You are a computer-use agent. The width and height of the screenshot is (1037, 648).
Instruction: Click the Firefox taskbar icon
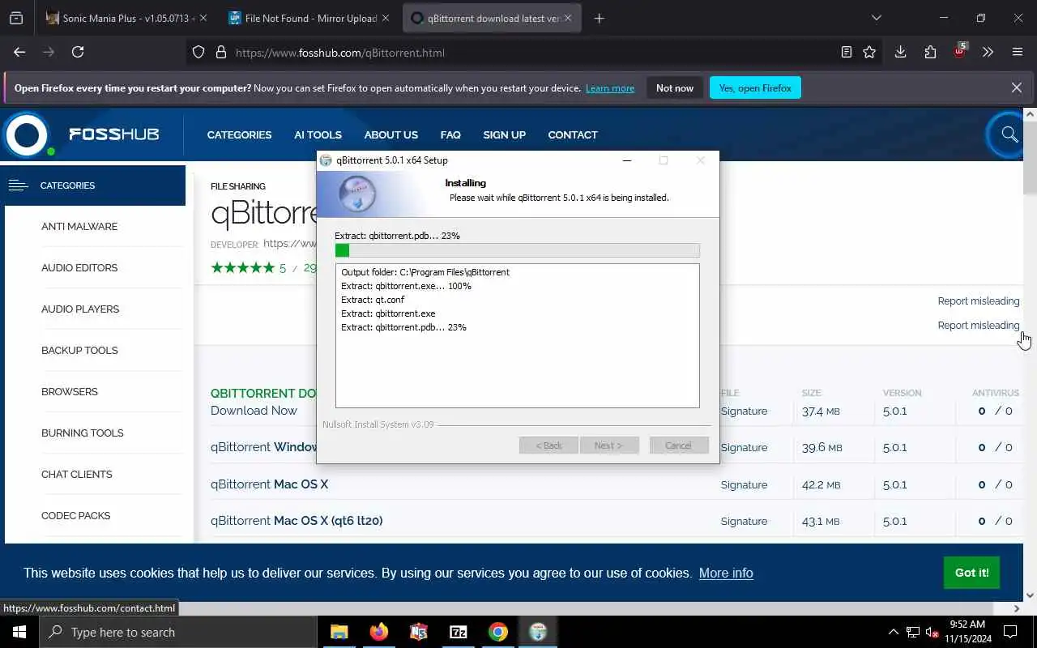pos(379,632)
